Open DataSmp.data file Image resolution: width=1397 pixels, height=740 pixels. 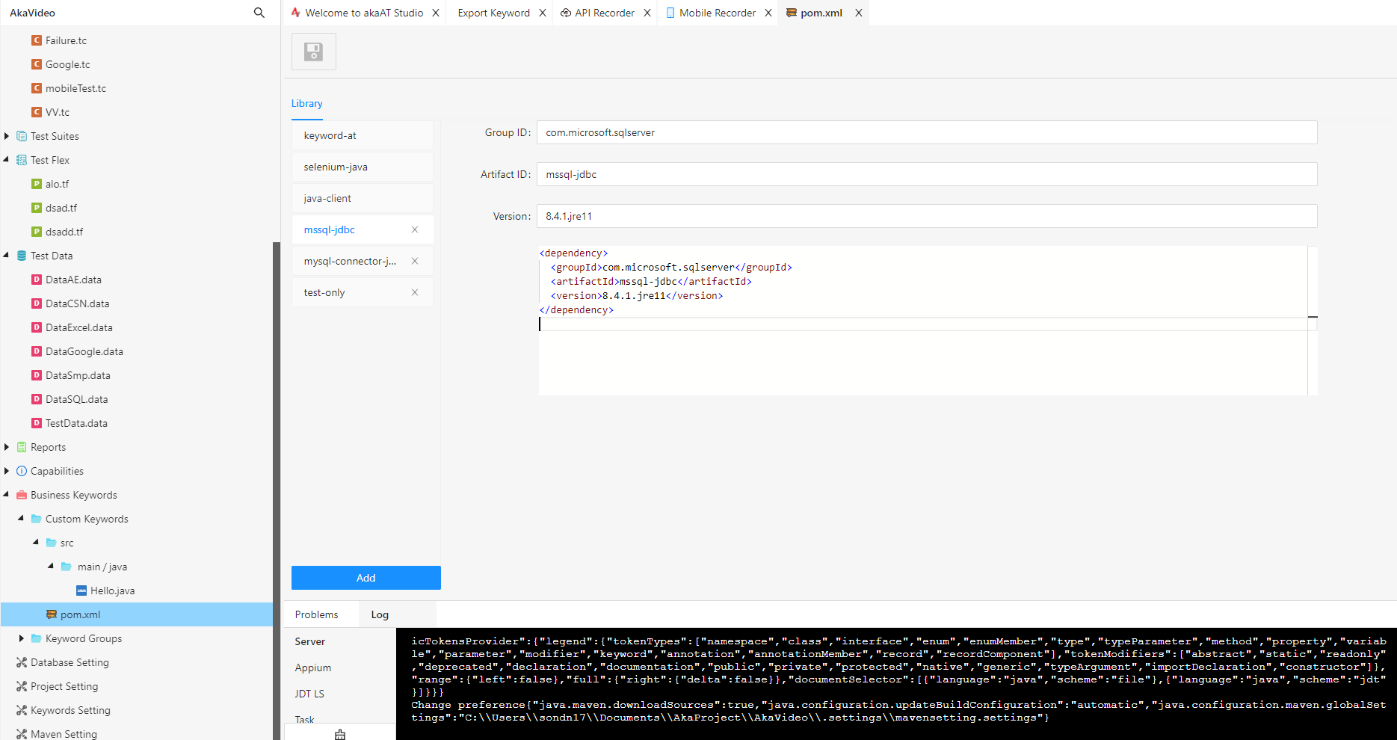[78, 375]
